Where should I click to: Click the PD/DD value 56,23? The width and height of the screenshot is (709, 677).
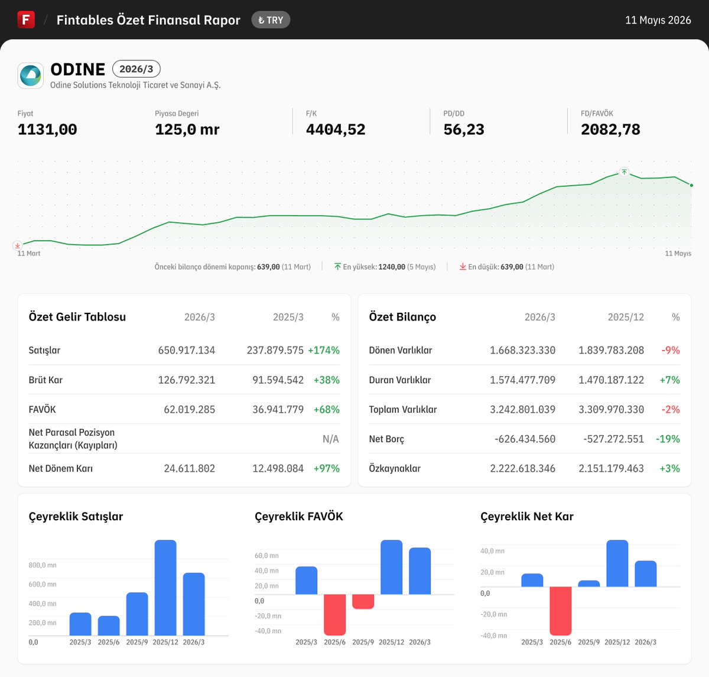(464, 129)
